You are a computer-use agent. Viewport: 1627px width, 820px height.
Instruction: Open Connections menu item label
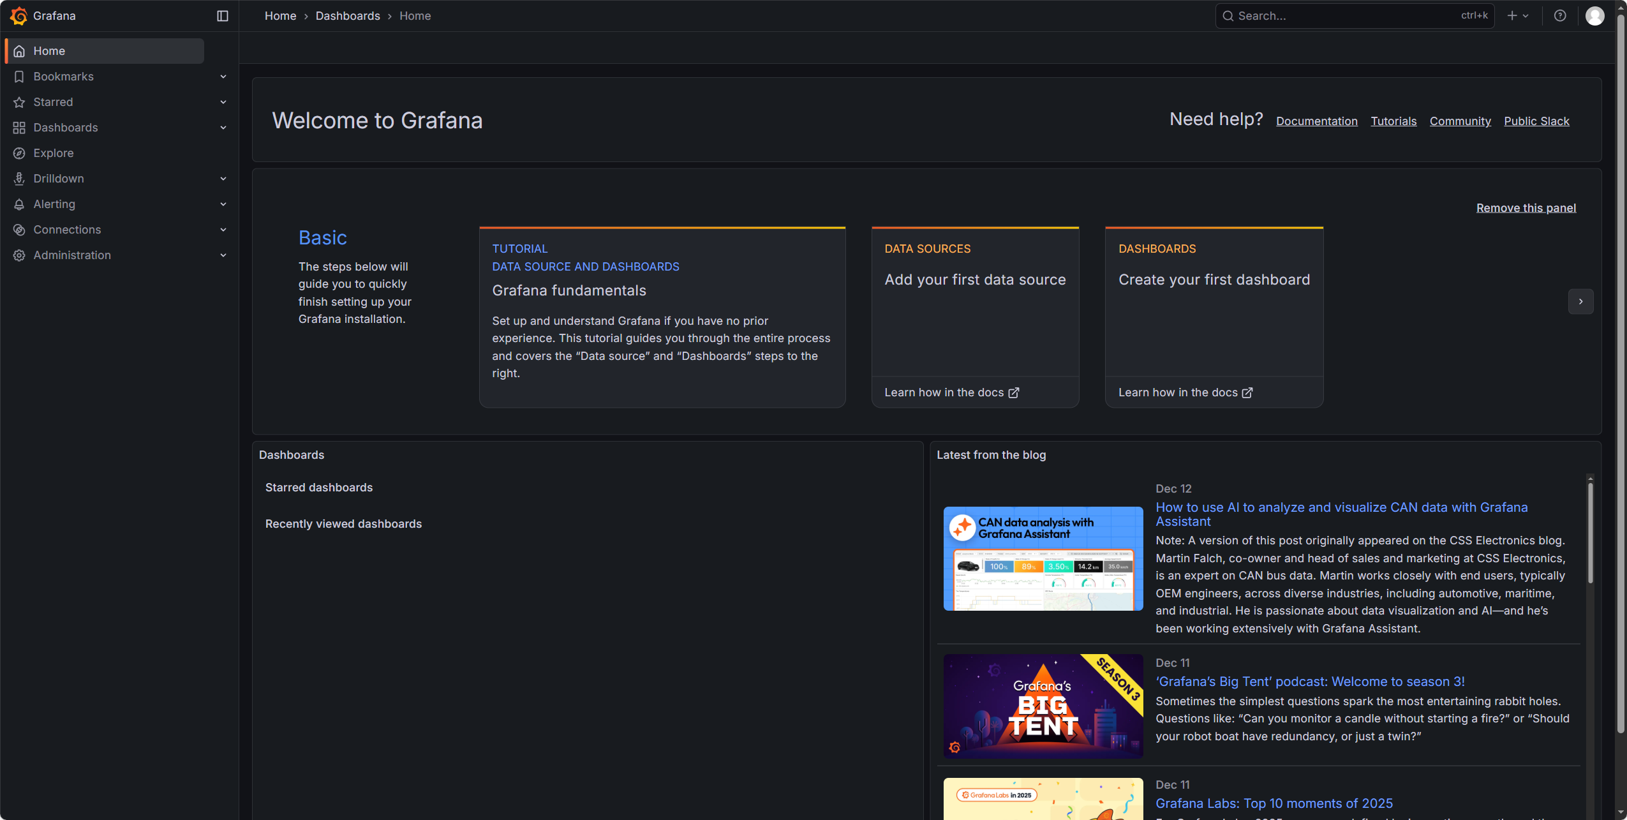coord(67,230)
